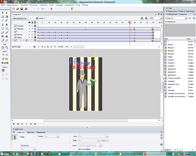The width and height of the screenshot is (196, 156).
Task: Expand the Выровнять & Инфо & Трансформ panel
Action: pos(167,11)
